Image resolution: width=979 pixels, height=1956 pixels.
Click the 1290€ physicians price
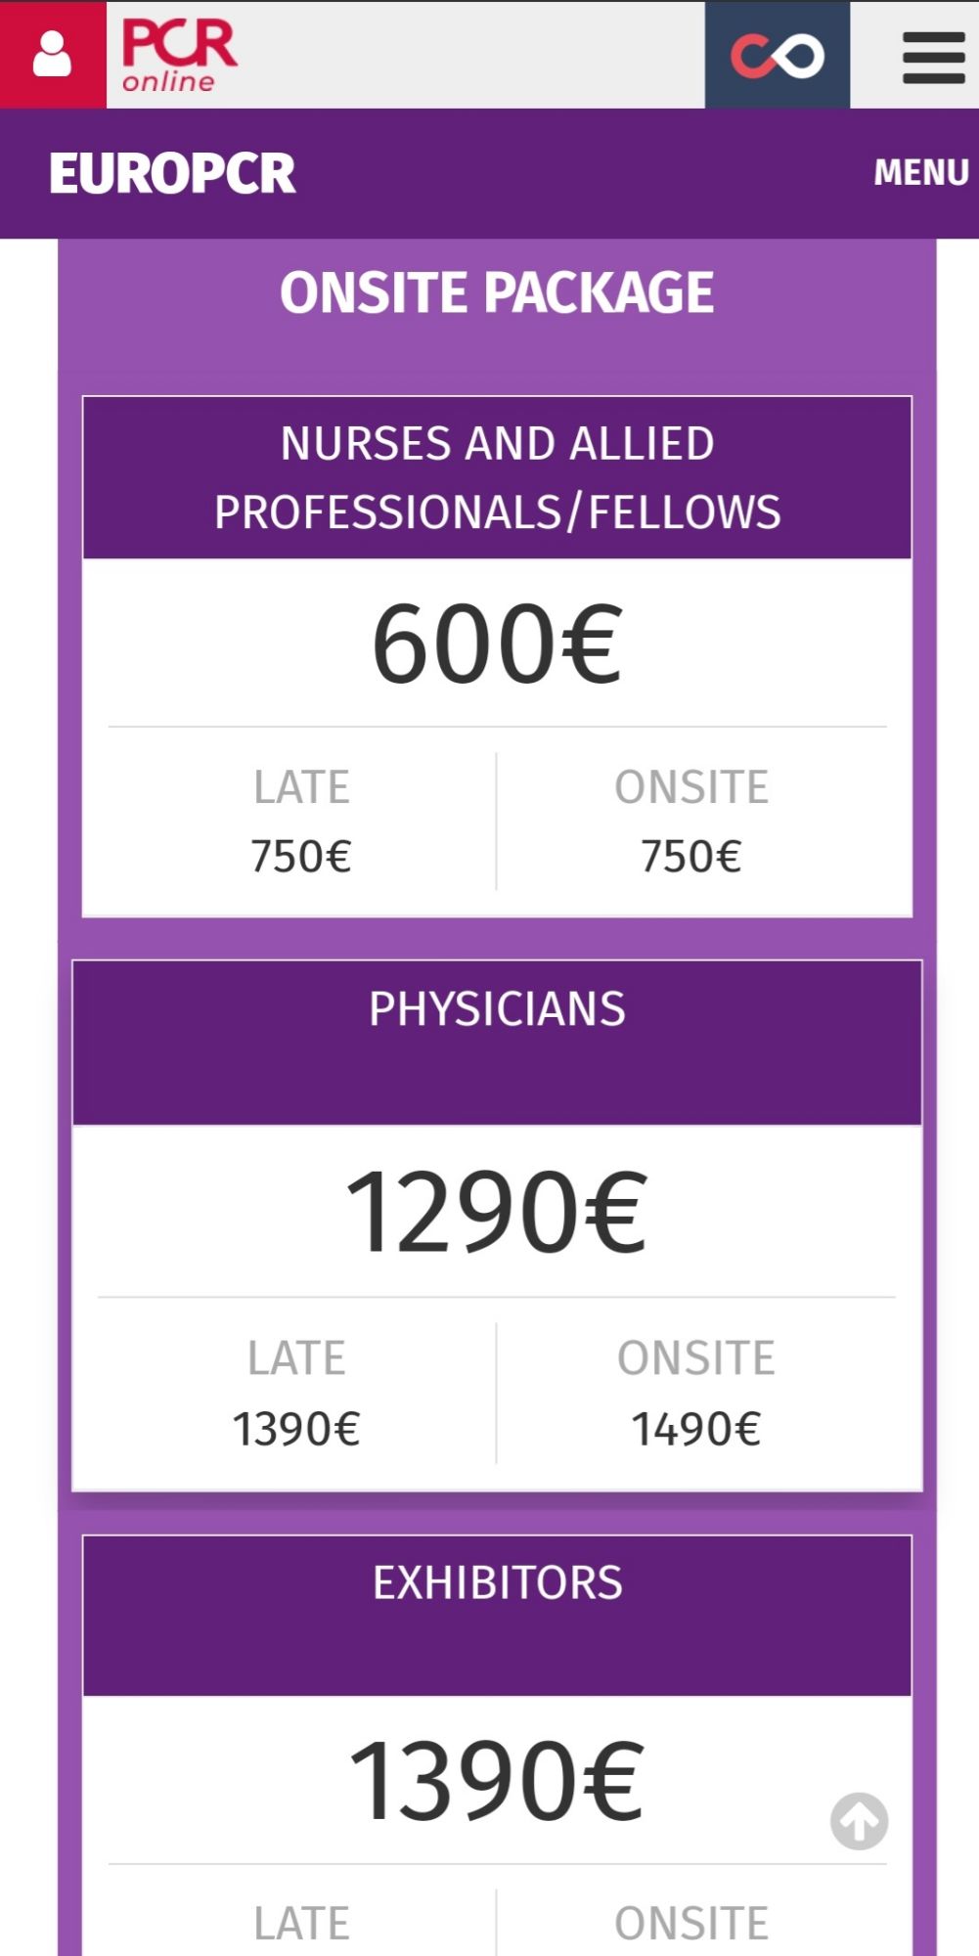(x=497, y=1213)
